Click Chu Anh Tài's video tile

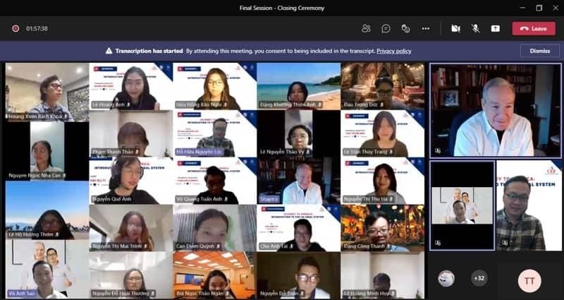click(298, 228)
